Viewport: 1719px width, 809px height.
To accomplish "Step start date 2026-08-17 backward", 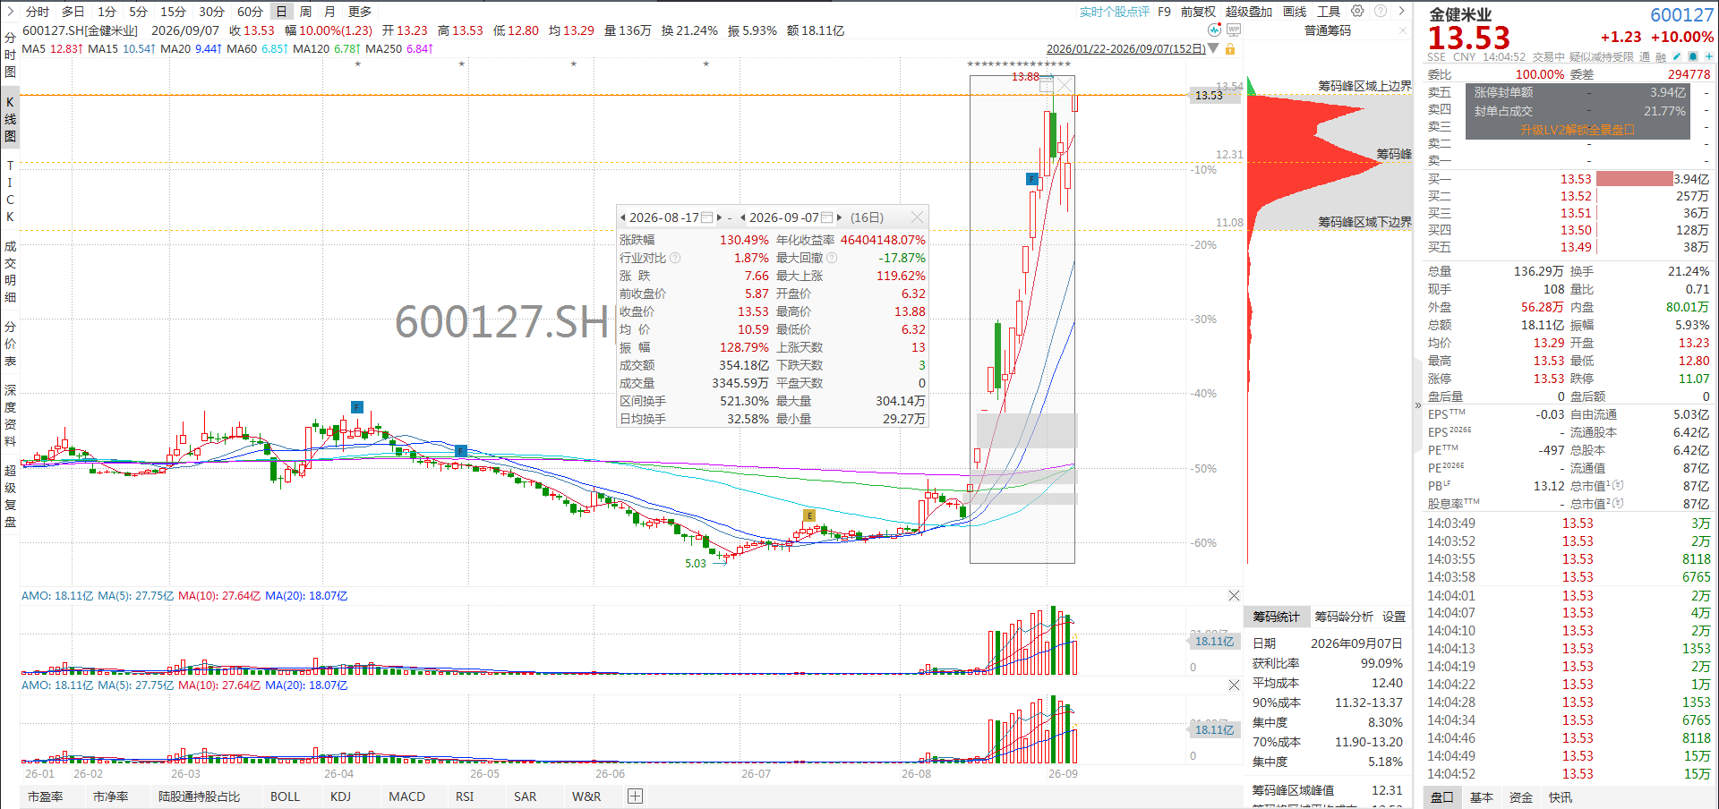I will [x=623, y=217].
